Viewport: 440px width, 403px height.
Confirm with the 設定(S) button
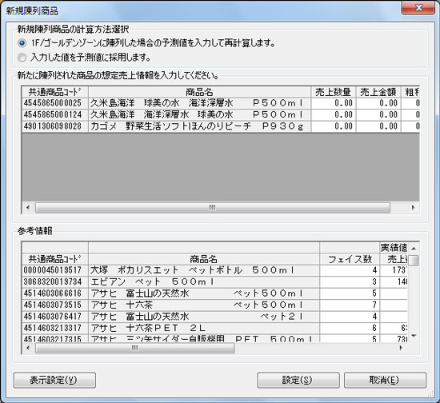coord(298,381)
